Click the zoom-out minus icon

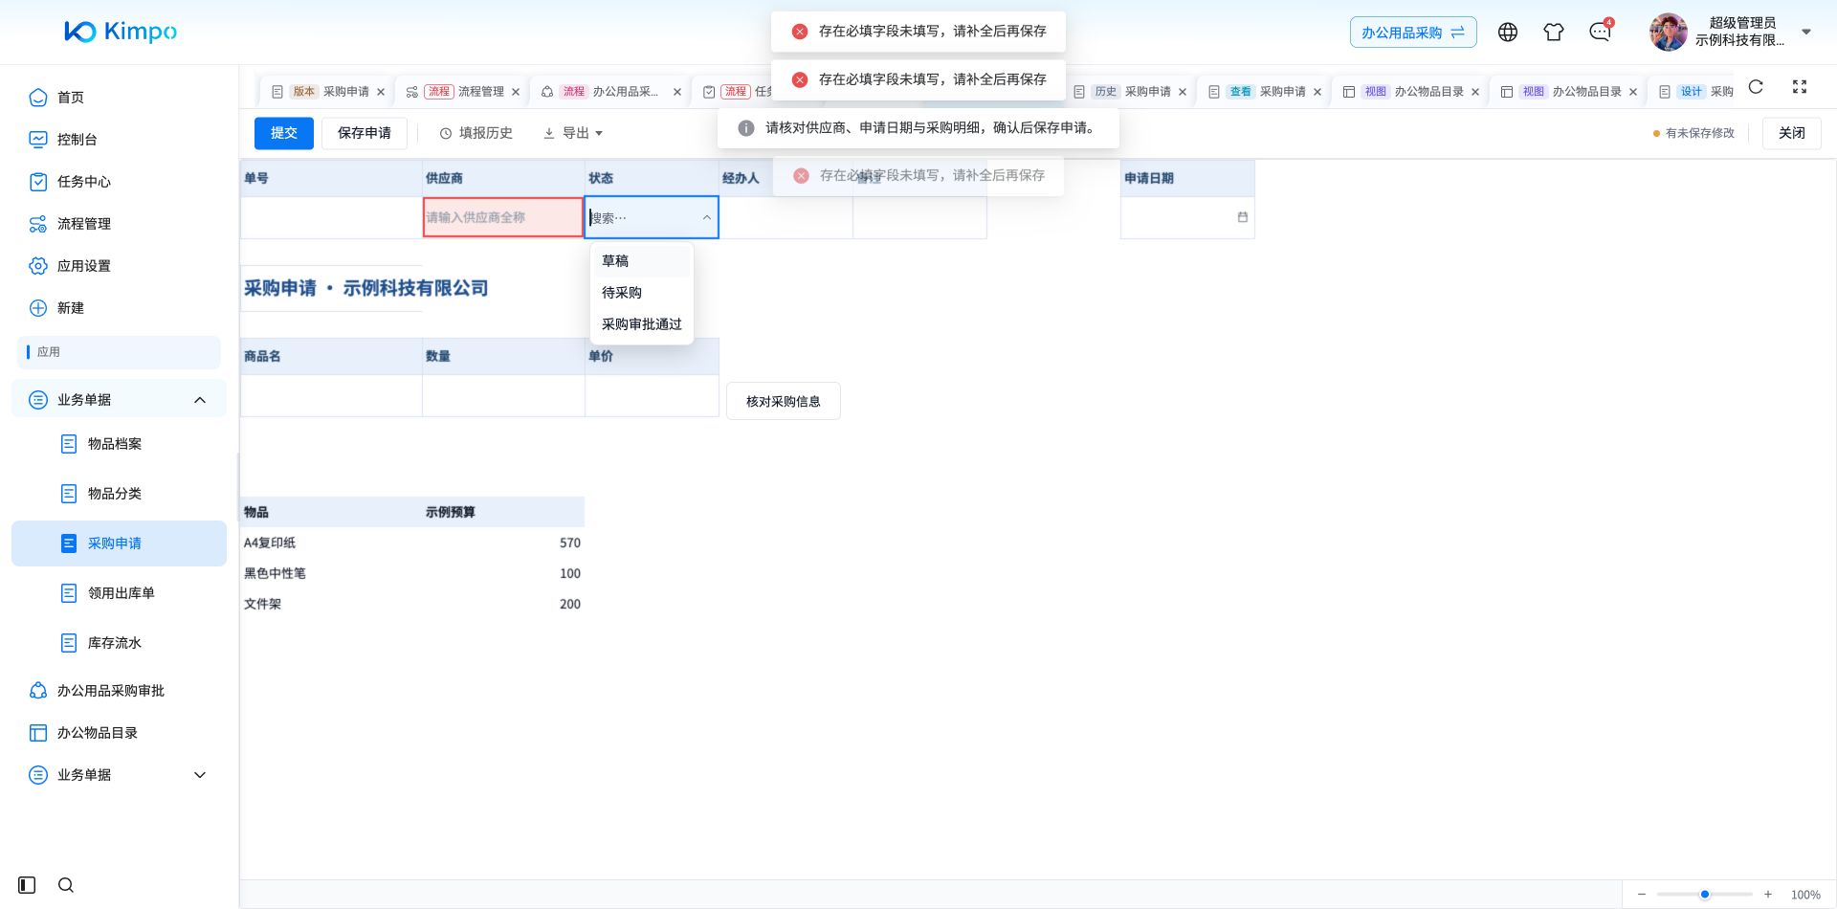pyautogui.click(x=1642, y=895)
